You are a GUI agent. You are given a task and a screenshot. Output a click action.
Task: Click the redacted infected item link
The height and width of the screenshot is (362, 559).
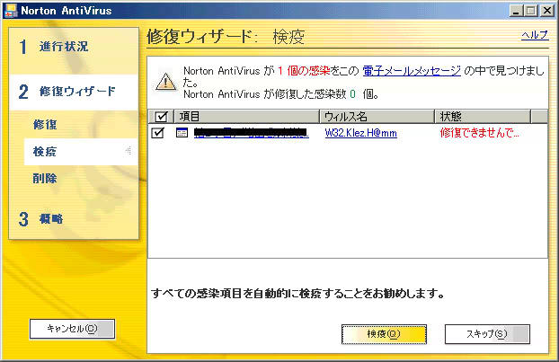coord(252,133)
